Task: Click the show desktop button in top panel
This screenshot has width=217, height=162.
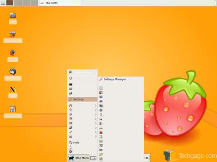Action: tap(3, 3)
